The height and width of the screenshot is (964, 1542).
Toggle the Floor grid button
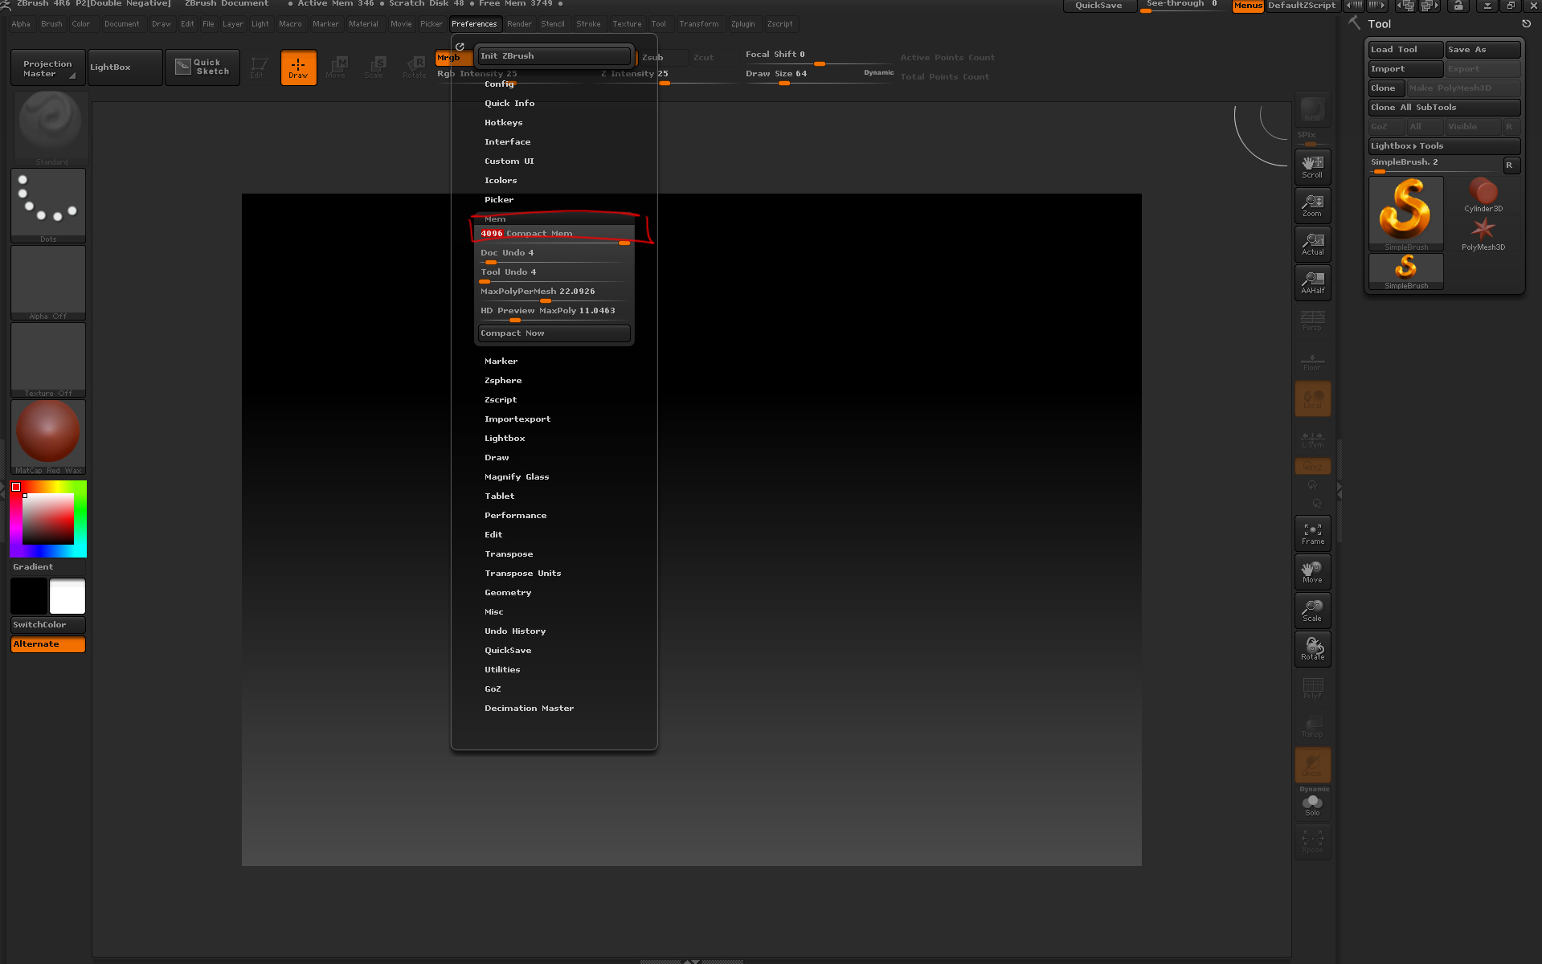[x=1312, y=361]
